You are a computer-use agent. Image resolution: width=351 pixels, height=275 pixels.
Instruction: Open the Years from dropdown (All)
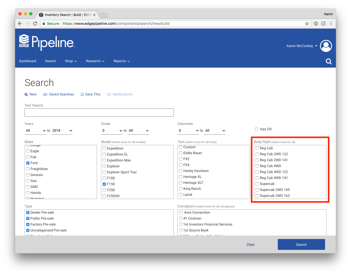point(35,131)
